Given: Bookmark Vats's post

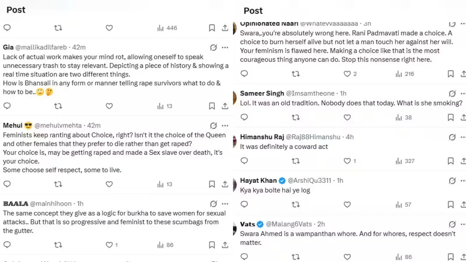Looking at the screenshot, I should [450, 257].
